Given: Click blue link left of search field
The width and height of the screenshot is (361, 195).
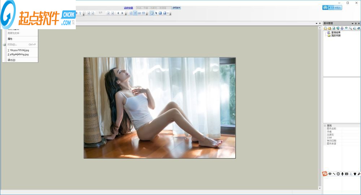Looking at the screenshot, I should [x=129, y=8].
